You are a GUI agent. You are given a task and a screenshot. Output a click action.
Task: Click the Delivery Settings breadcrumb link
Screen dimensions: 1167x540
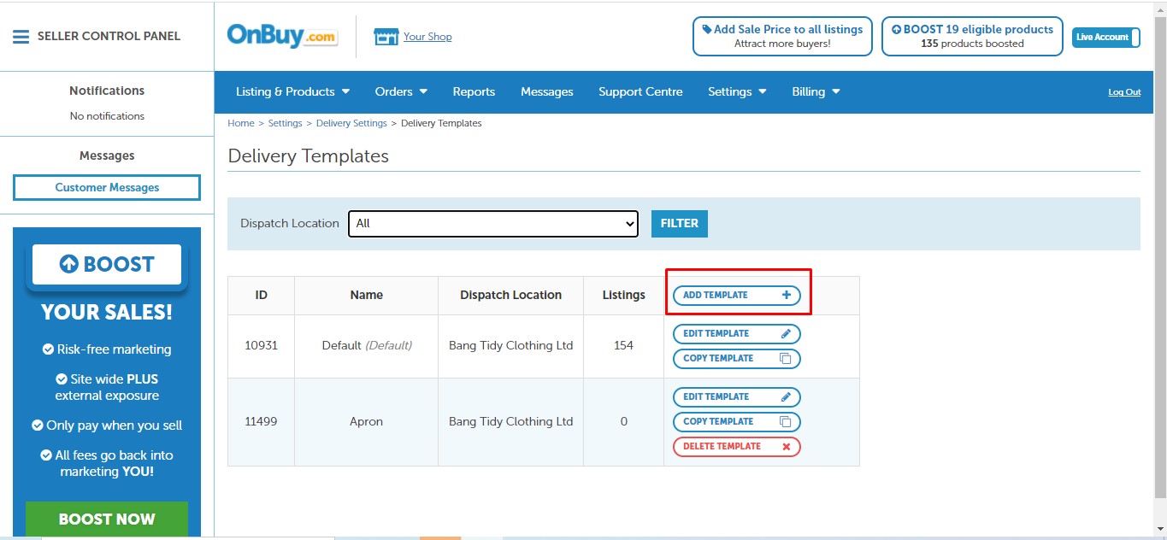[x=351, y=124]
